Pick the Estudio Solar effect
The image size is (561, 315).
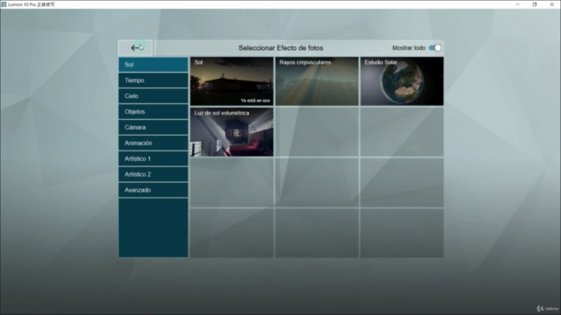(401, 81)
